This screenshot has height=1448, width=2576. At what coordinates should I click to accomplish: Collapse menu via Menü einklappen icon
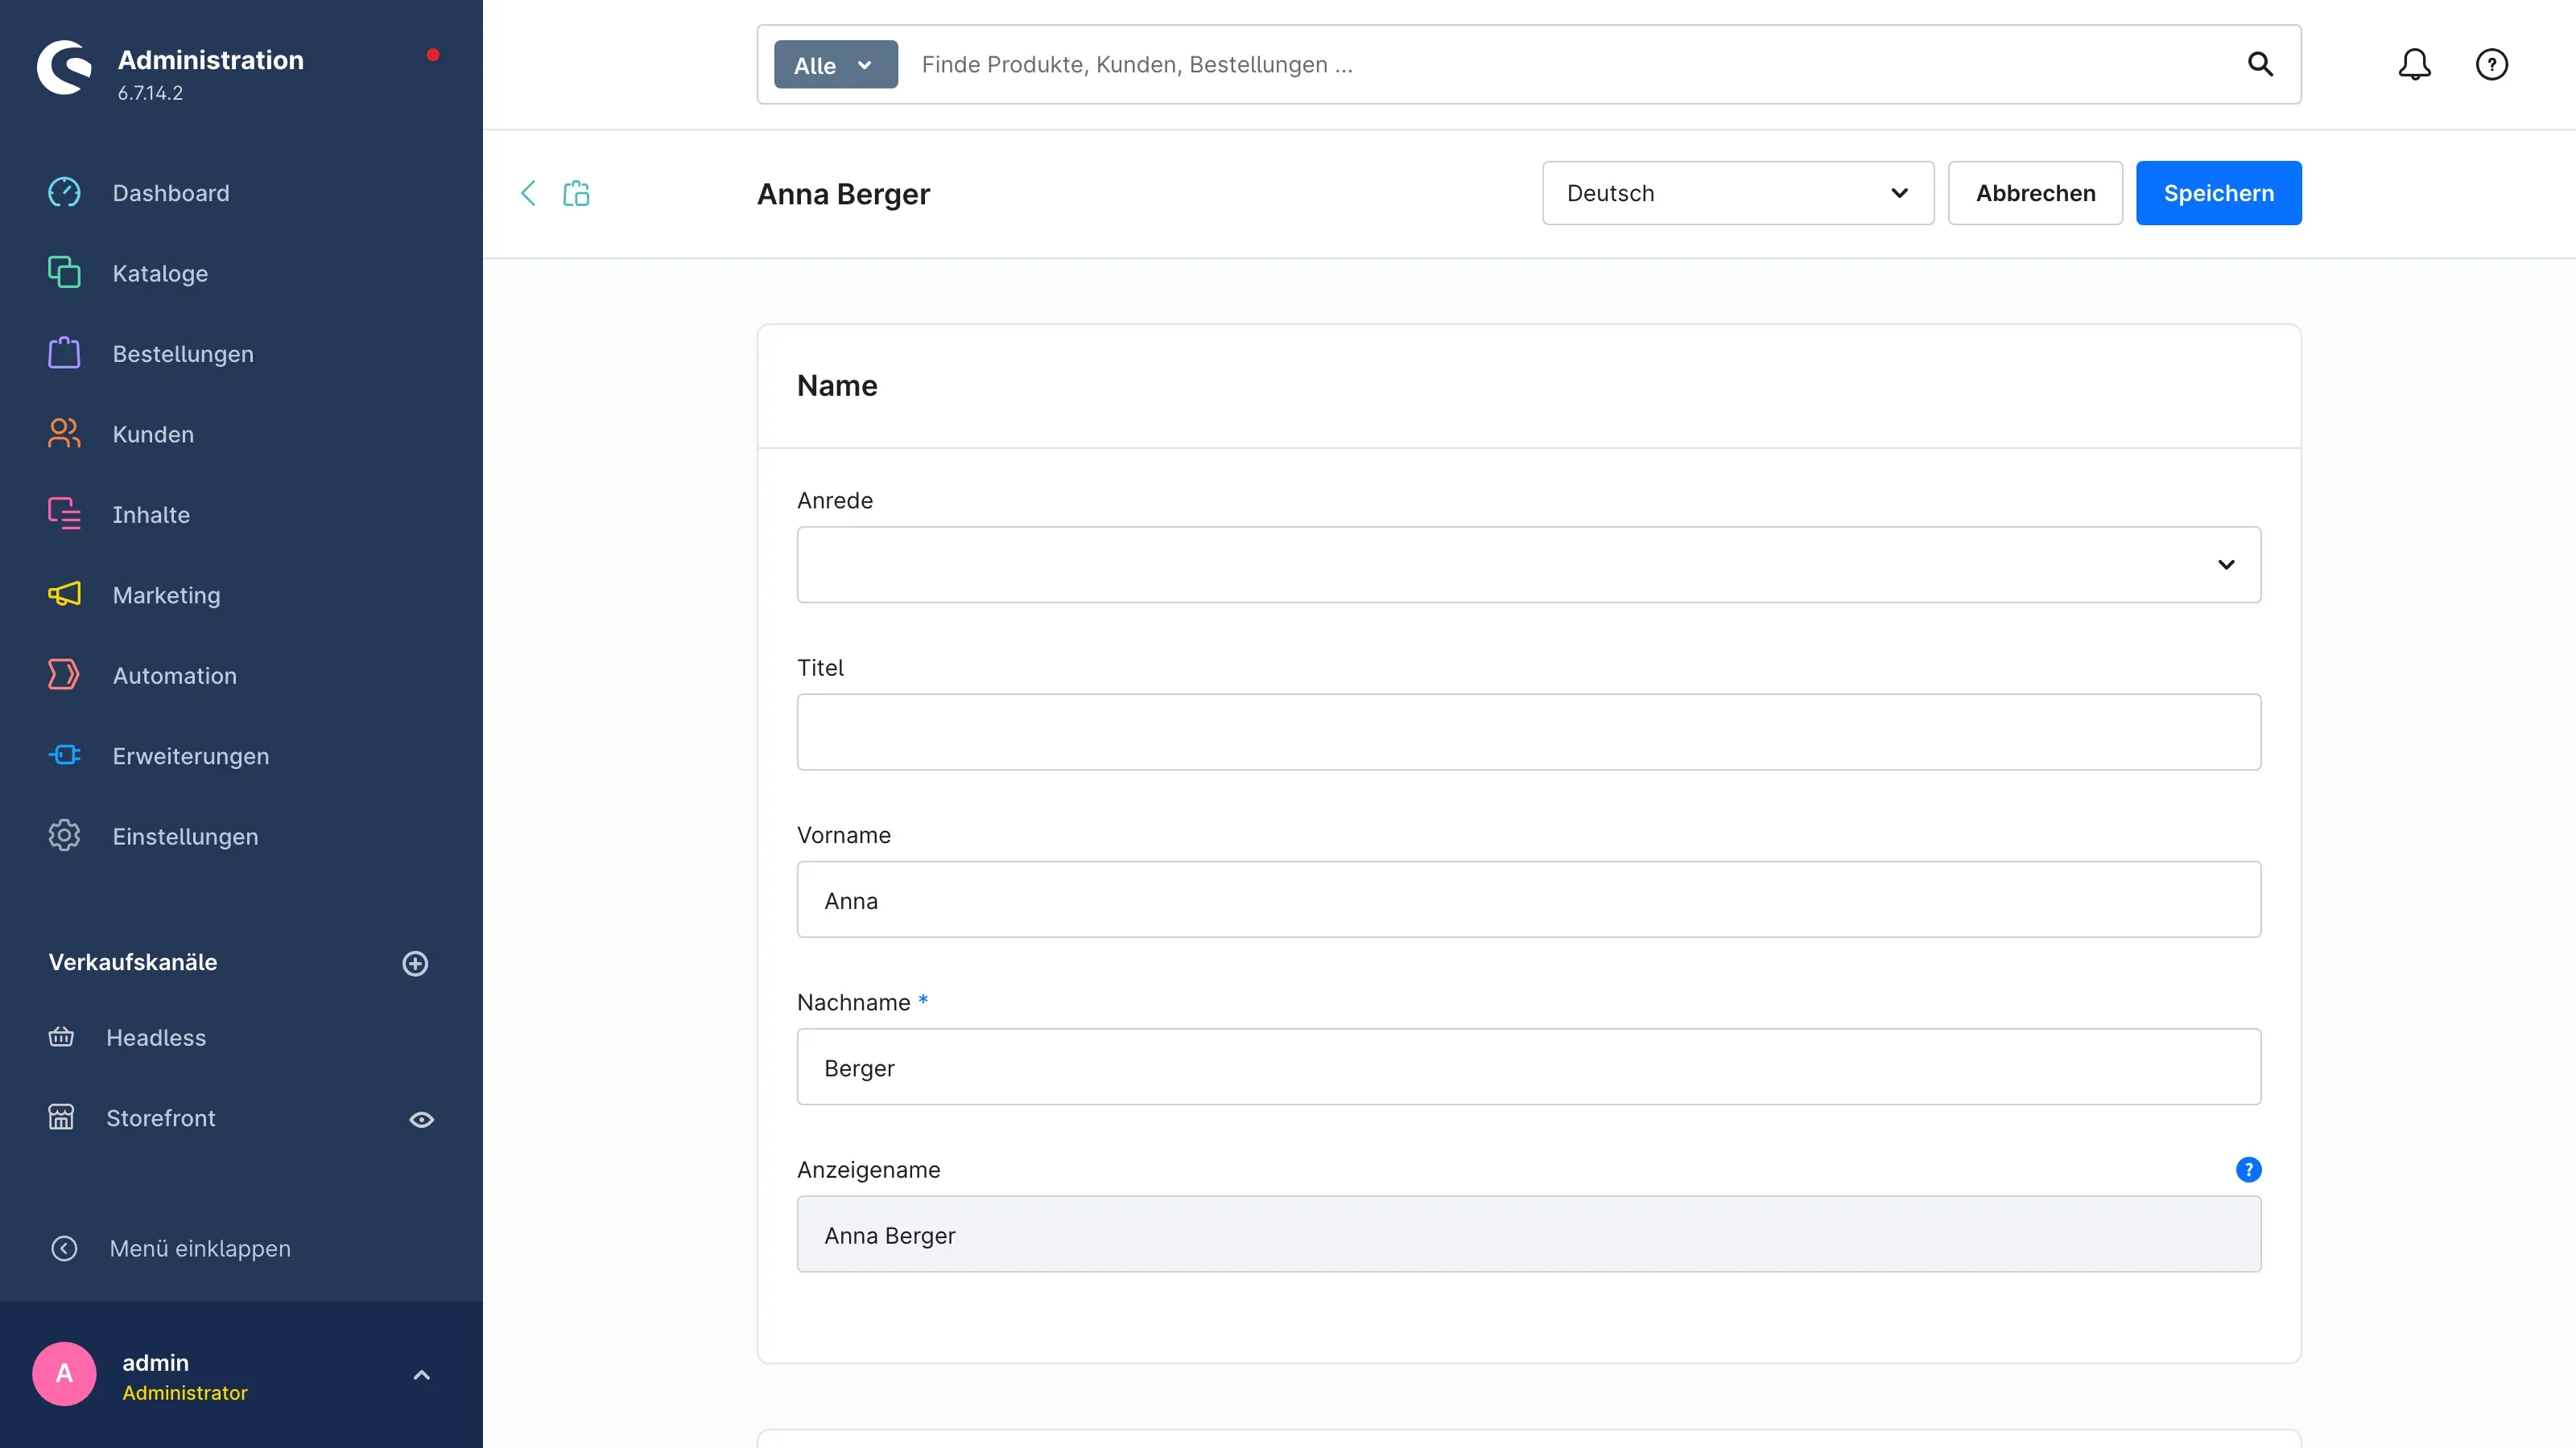click(64, 1248)
